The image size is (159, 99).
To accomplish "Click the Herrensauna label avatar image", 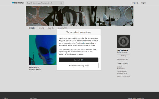I will pyautogui.click(x=123, y=41).
